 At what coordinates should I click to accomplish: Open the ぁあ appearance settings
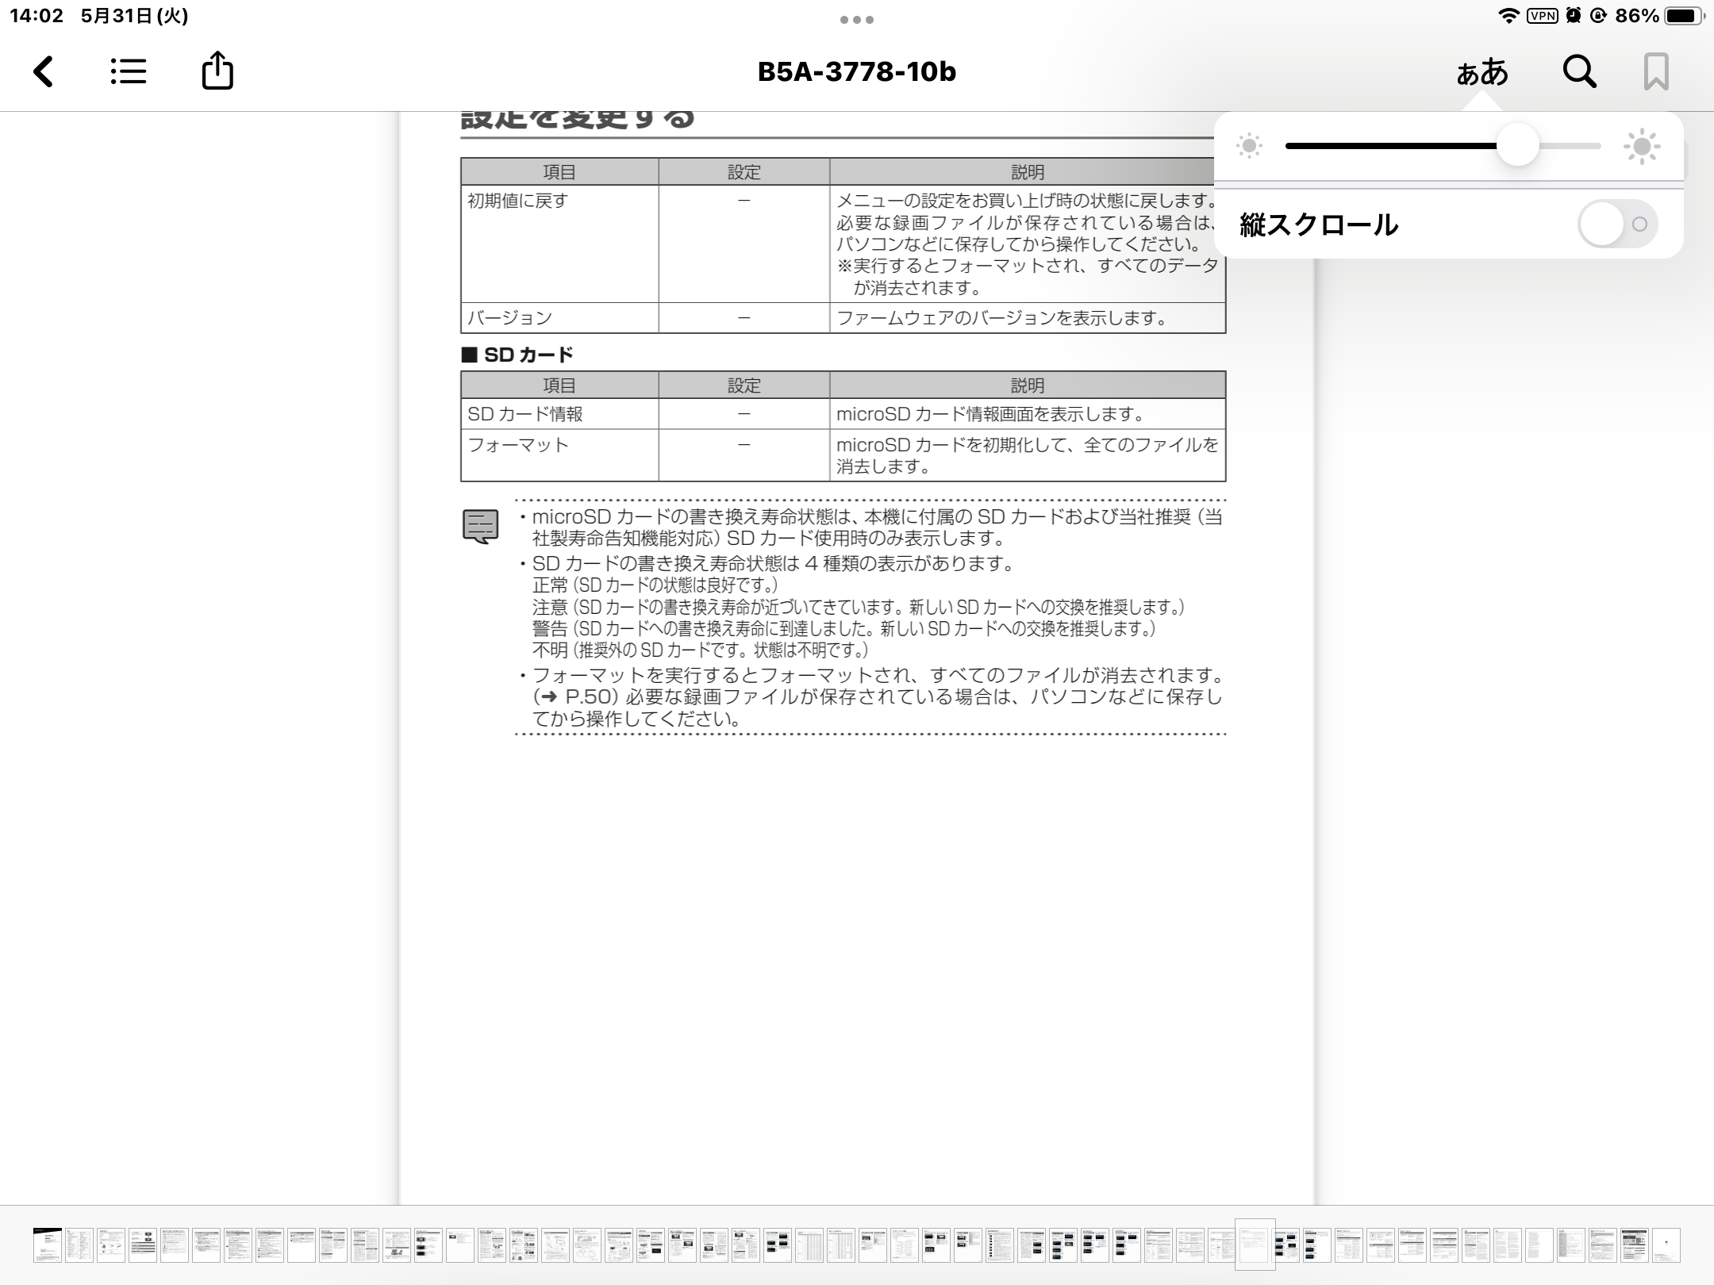coord(1481,73)
